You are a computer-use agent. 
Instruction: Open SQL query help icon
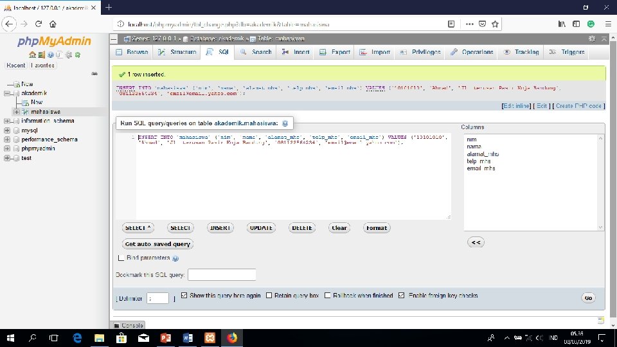[285, 123]
